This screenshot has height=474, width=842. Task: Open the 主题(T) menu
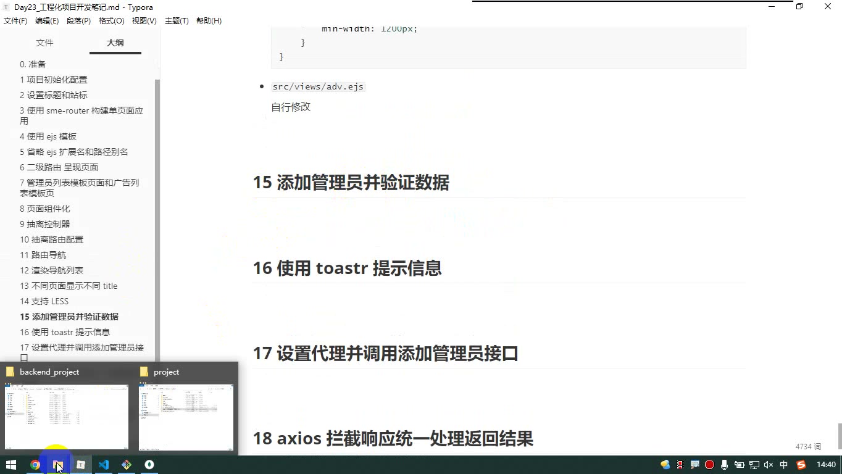[177, 21]
